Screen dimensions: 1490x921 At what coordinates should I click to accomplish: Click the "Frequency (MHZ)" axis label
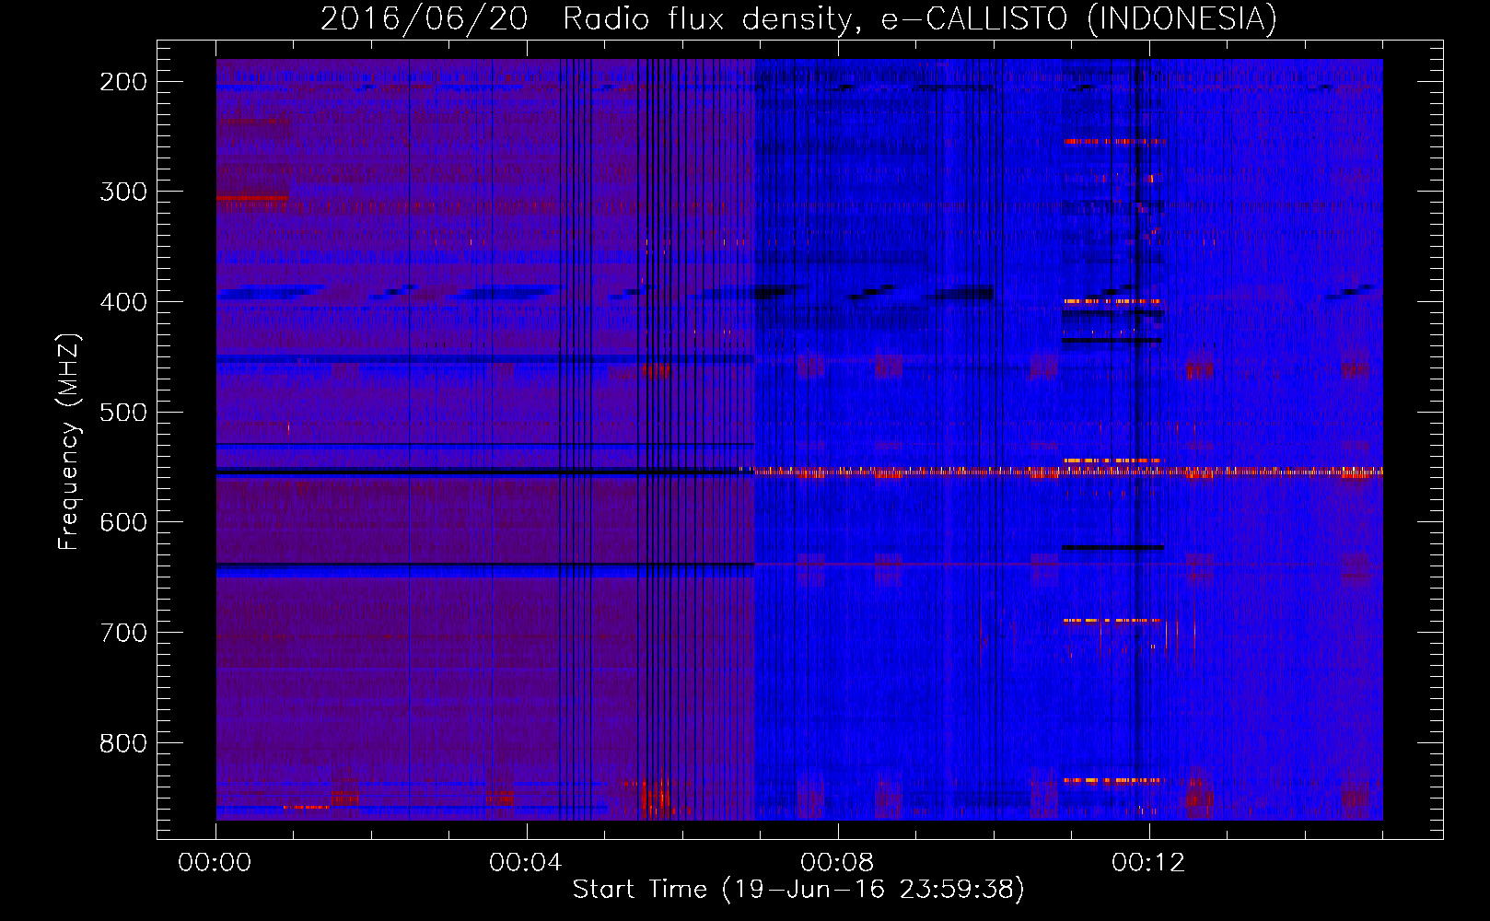(x=68, y=441)
